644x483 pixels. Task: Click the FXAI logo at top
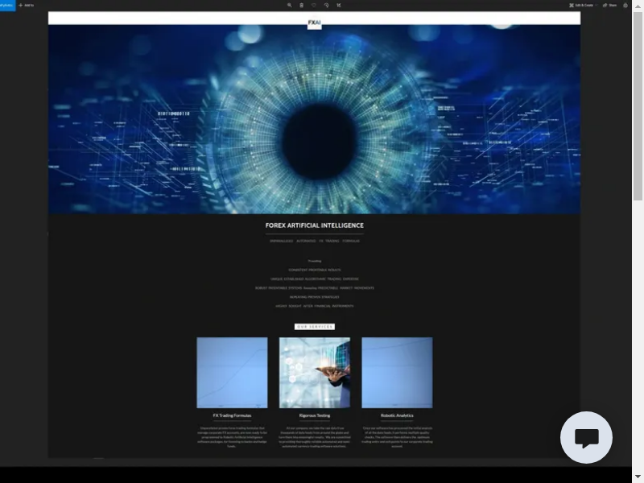click(314, 23)
